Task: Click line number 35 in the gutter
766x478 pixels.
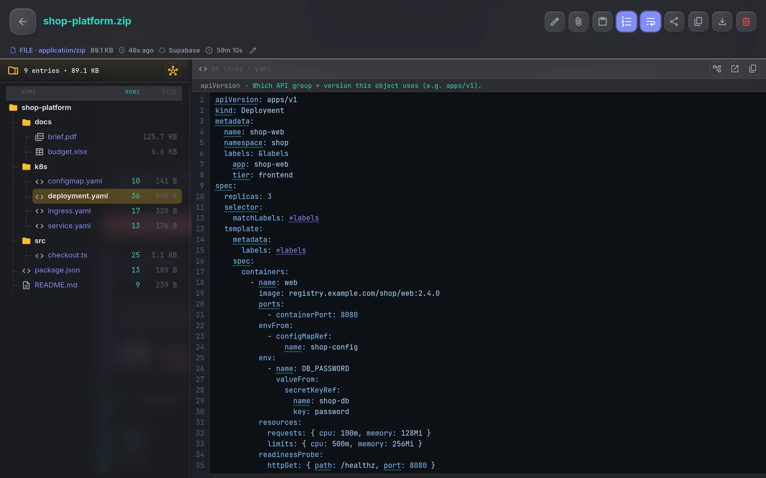Action: point(200,466)
